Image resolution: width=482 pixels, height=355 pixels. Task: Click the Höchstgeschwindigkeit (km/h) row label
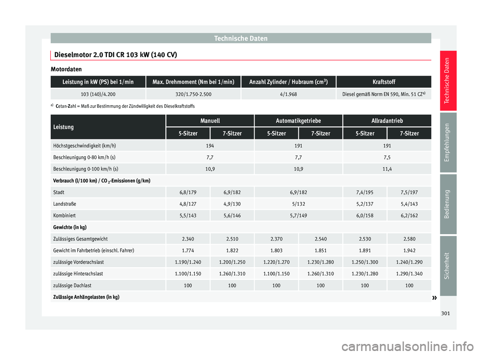[84, 146]
